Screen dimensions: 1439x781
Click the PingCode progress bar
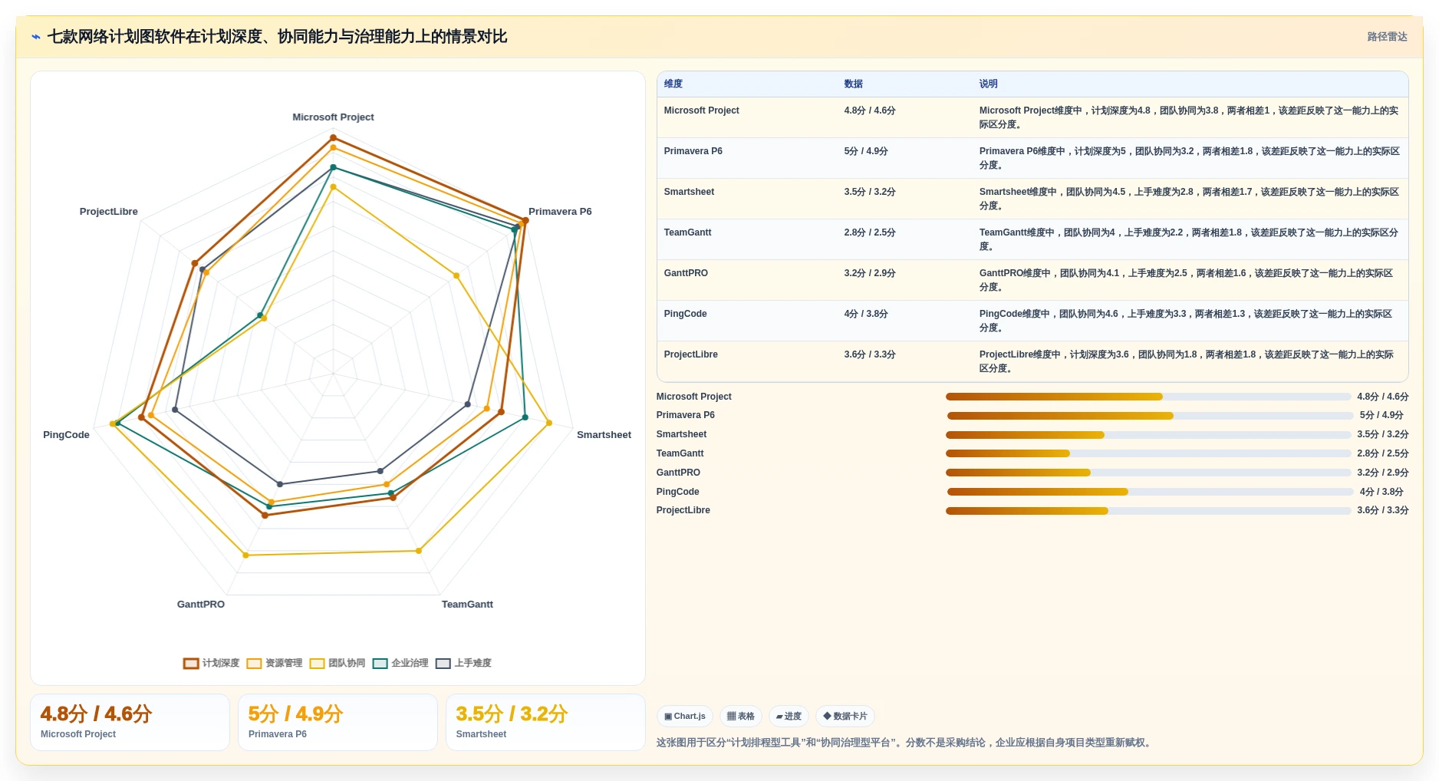click(x=1150, y=492)
